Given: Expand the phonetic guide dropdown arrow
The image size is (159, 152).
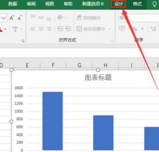Looking at the screenshot, I should pyautogui.click(x=21, y=29).
